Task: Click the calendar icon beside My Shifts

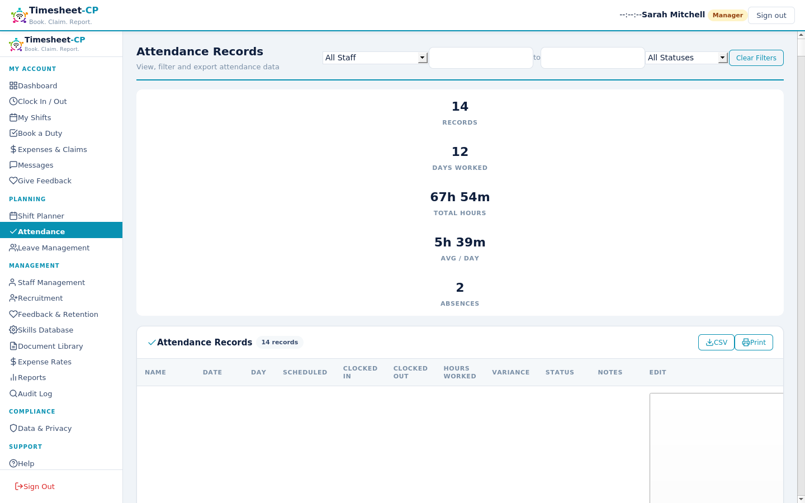Action: click(x=13, y=117)
